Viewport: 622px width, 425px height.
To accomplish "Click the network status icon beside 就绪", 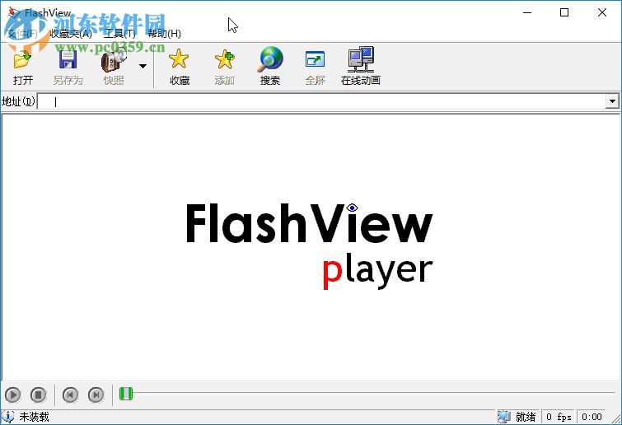I will 504,417.
